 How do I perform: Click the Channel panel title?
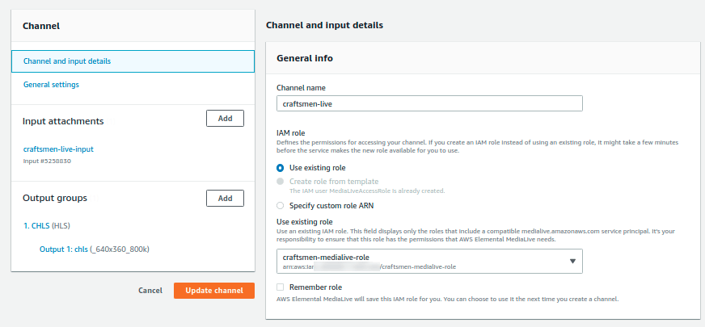coord(41,26)
